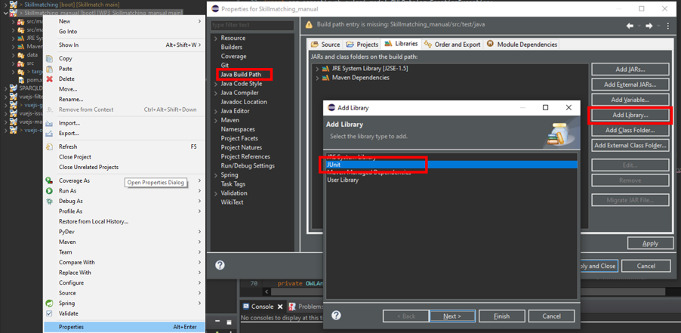Select the Libraries tab
The width and height of the screenshot is (681, 333).
click(402, 44)
